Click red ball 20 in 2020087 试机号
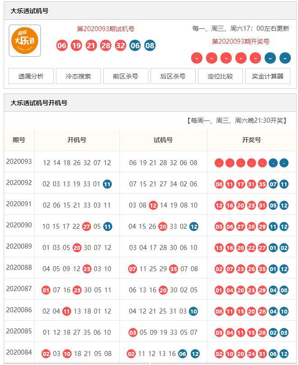The width and height of the screenshot is (298, 365). pyautogui.click(x=163, y=290)
